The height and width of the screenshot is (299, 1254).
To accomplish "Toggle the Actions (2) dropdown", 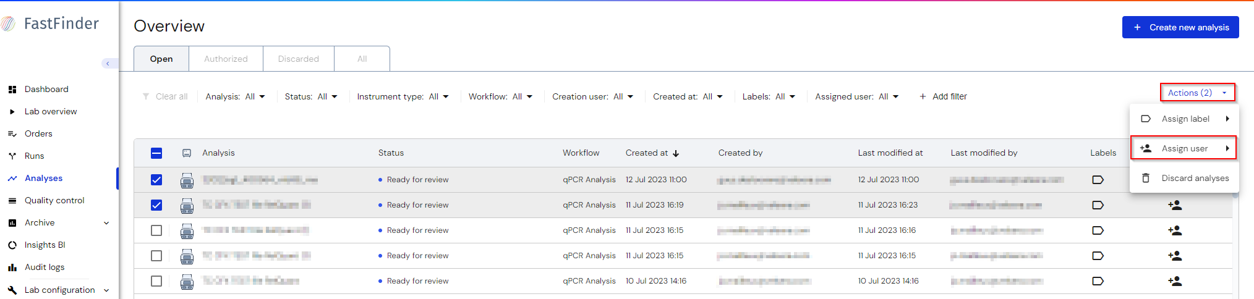I will pyautogui.click(x=1197, y=93).
